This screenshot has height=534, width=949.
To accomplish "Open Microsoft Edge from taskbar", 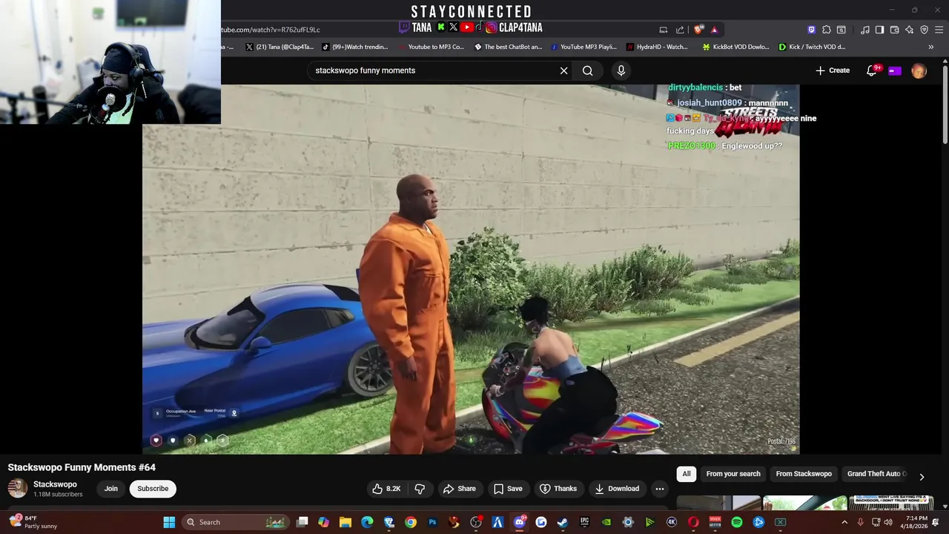I will [367, 522].
